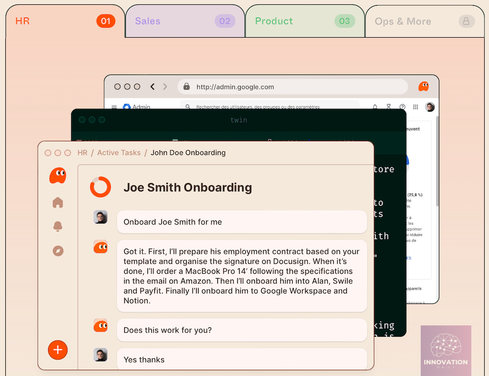Open the Google apps grid icon

click(x=415, y=107)
